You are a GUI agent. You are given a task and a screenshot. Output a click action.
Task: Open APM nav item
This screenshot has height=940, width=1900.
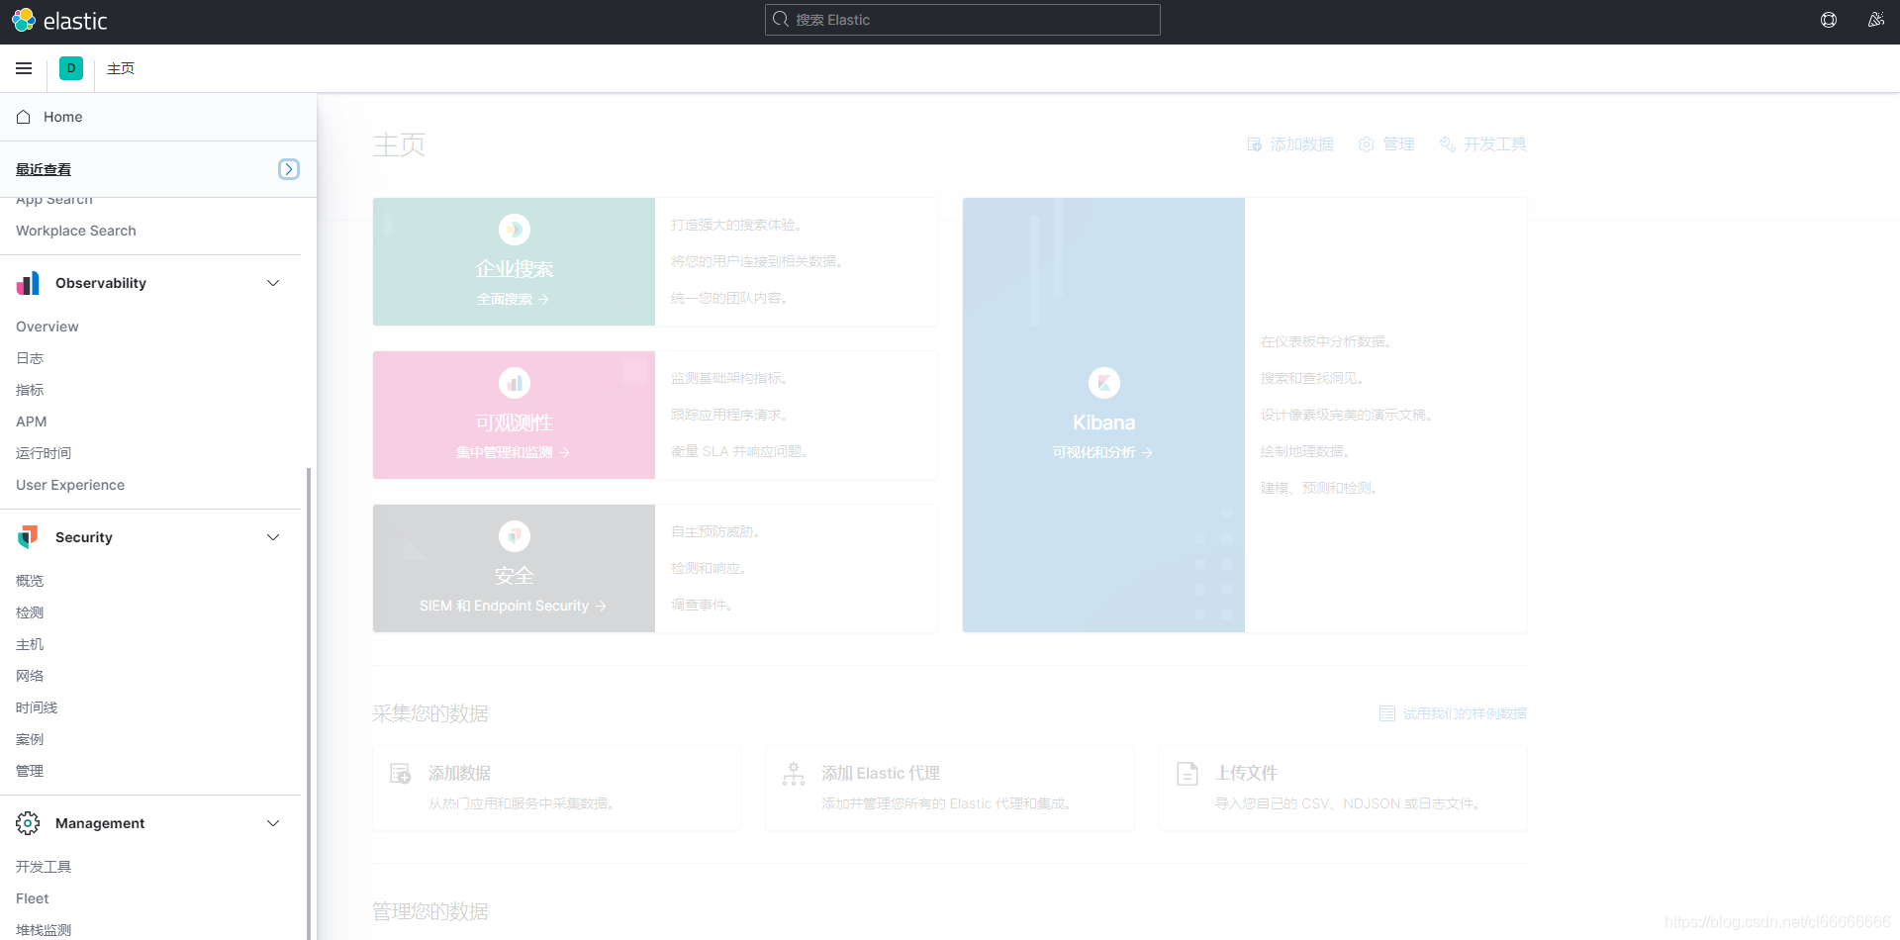pyautogui.click(x=32, y=422)
